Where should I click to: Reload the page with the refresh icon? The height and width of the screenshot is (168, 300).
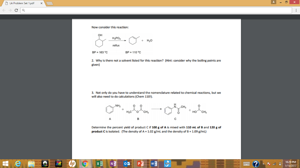point(16,11)
